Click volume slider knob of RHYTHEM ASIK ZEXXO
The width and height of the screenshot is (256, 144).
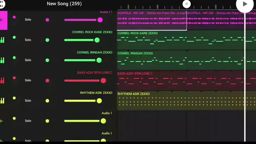(99, 101)
